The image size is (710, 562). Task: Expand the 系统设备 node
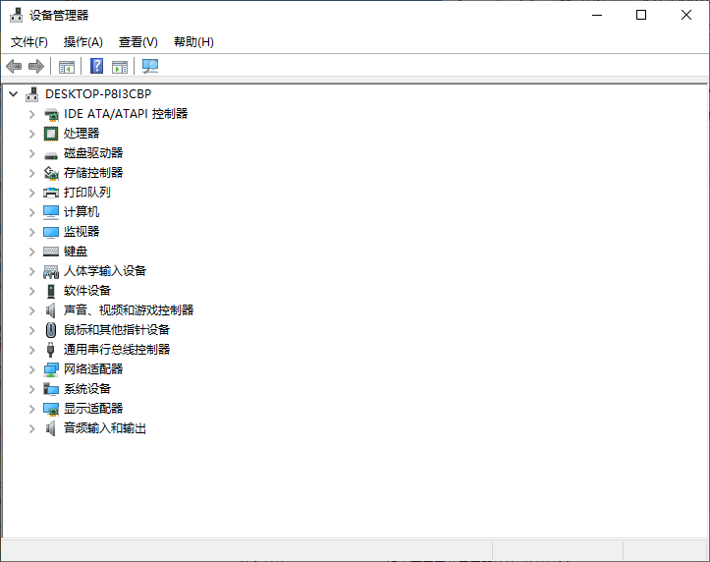pos(31,389)
